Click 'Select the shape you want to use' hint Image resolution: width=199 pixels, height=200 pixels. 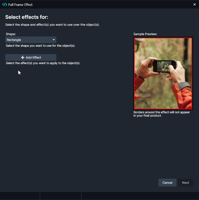40,46
